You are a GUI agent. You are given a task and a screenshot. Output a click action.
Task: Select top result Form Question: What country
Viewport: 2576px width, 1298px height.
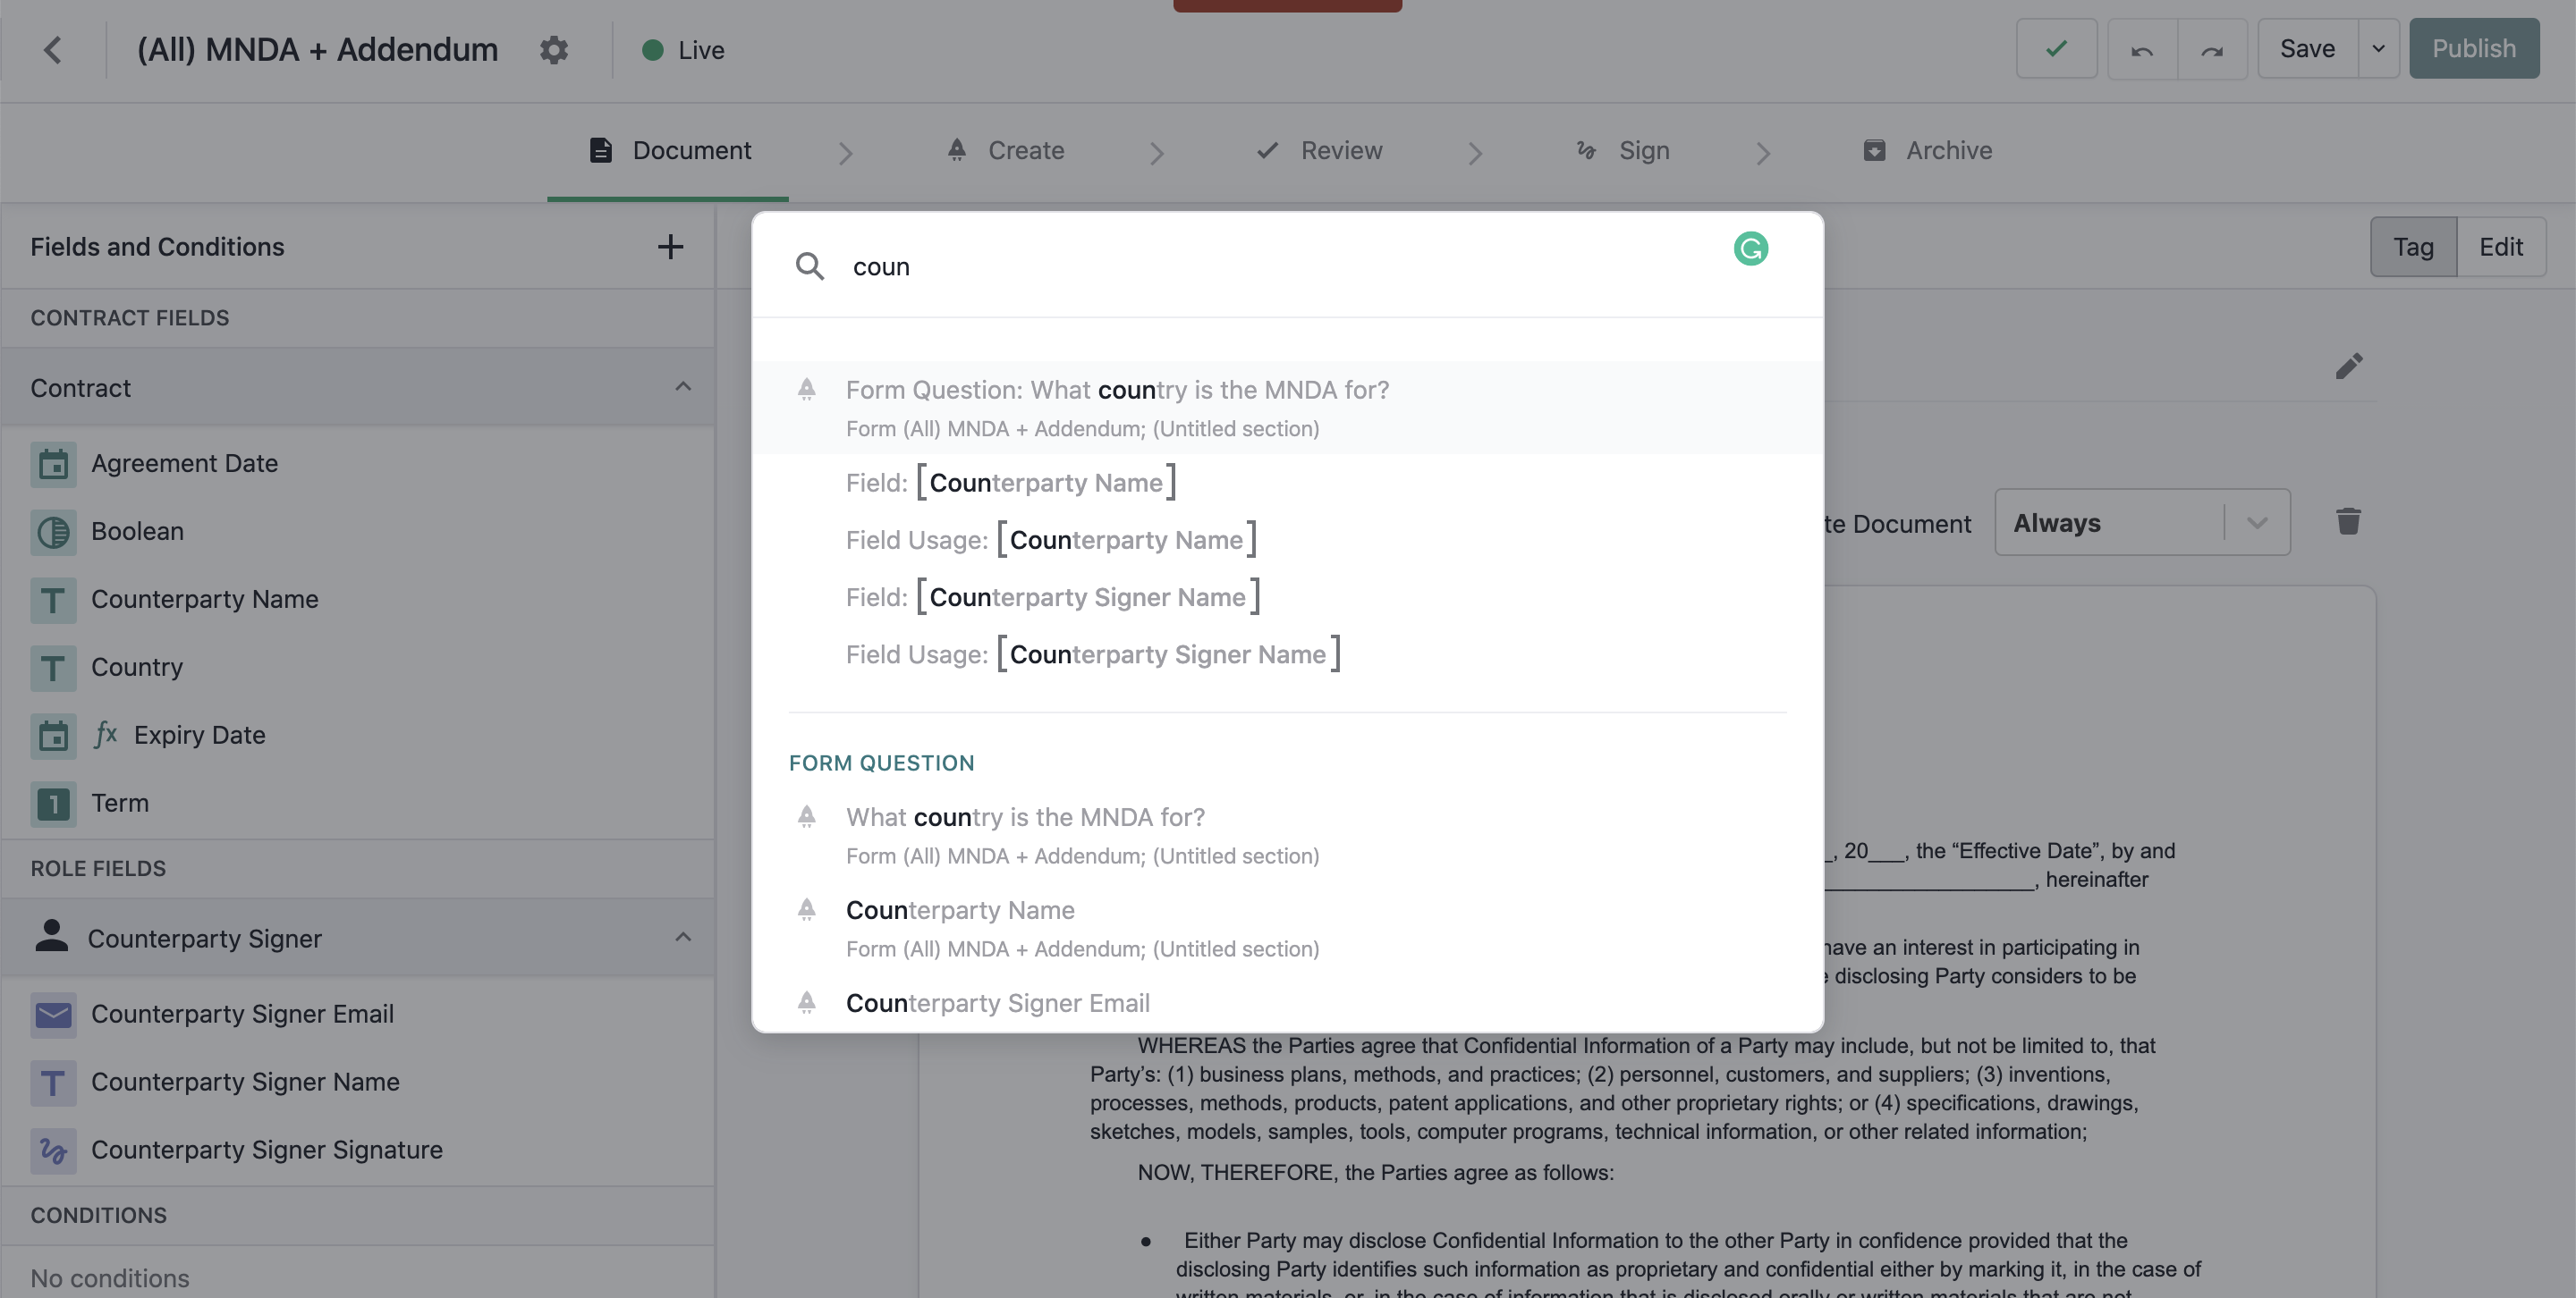click(1287, 408)
